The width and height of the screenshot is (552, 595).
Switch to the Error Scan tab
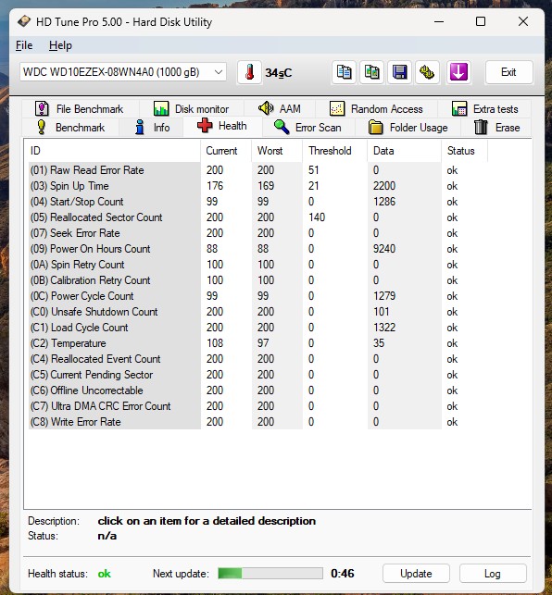point(307,128)
